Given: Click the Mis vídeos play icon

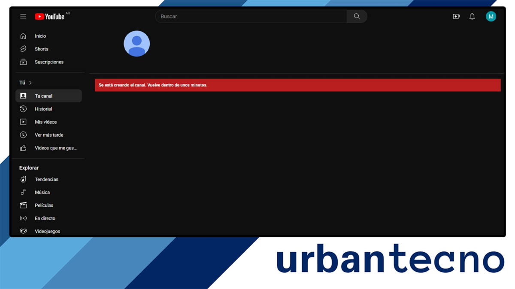Looking at the screenshot, I should (x=23, y=122).
